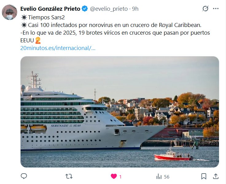Click the blue verified badge
Image resolution: width=226 pixels, height=184 pixels.
(x=85, y=9)
